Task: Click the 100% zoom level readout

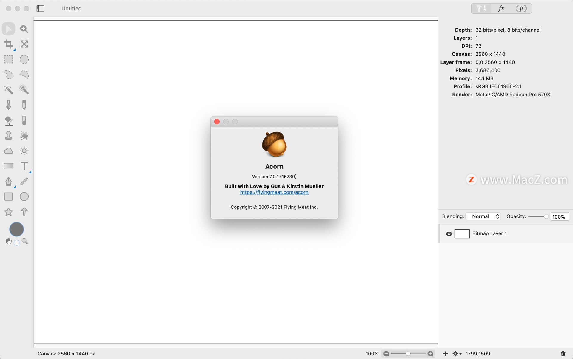Action: pyautogui.click(x=372, y=354)
